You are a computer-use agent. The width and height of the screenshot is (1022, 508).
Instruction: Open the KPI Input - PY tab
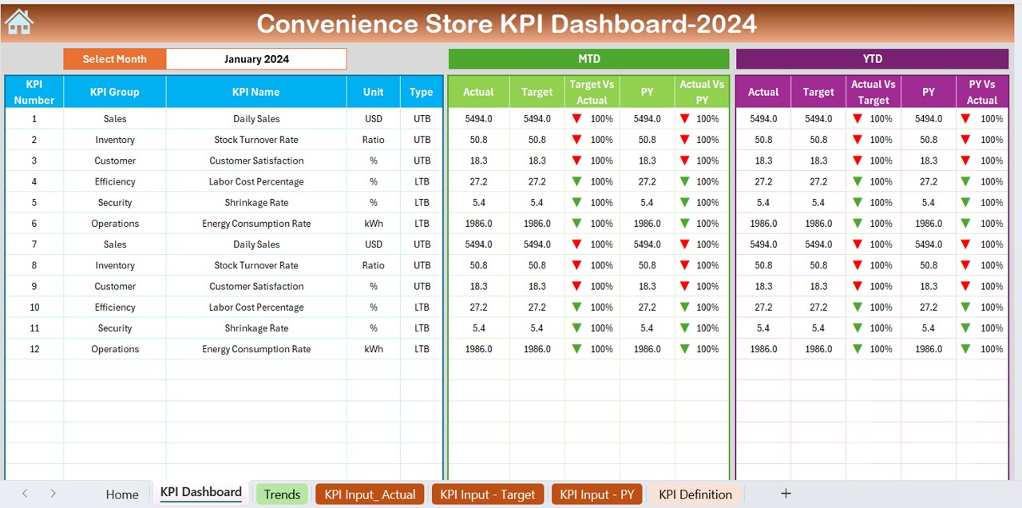pos(596,494)
